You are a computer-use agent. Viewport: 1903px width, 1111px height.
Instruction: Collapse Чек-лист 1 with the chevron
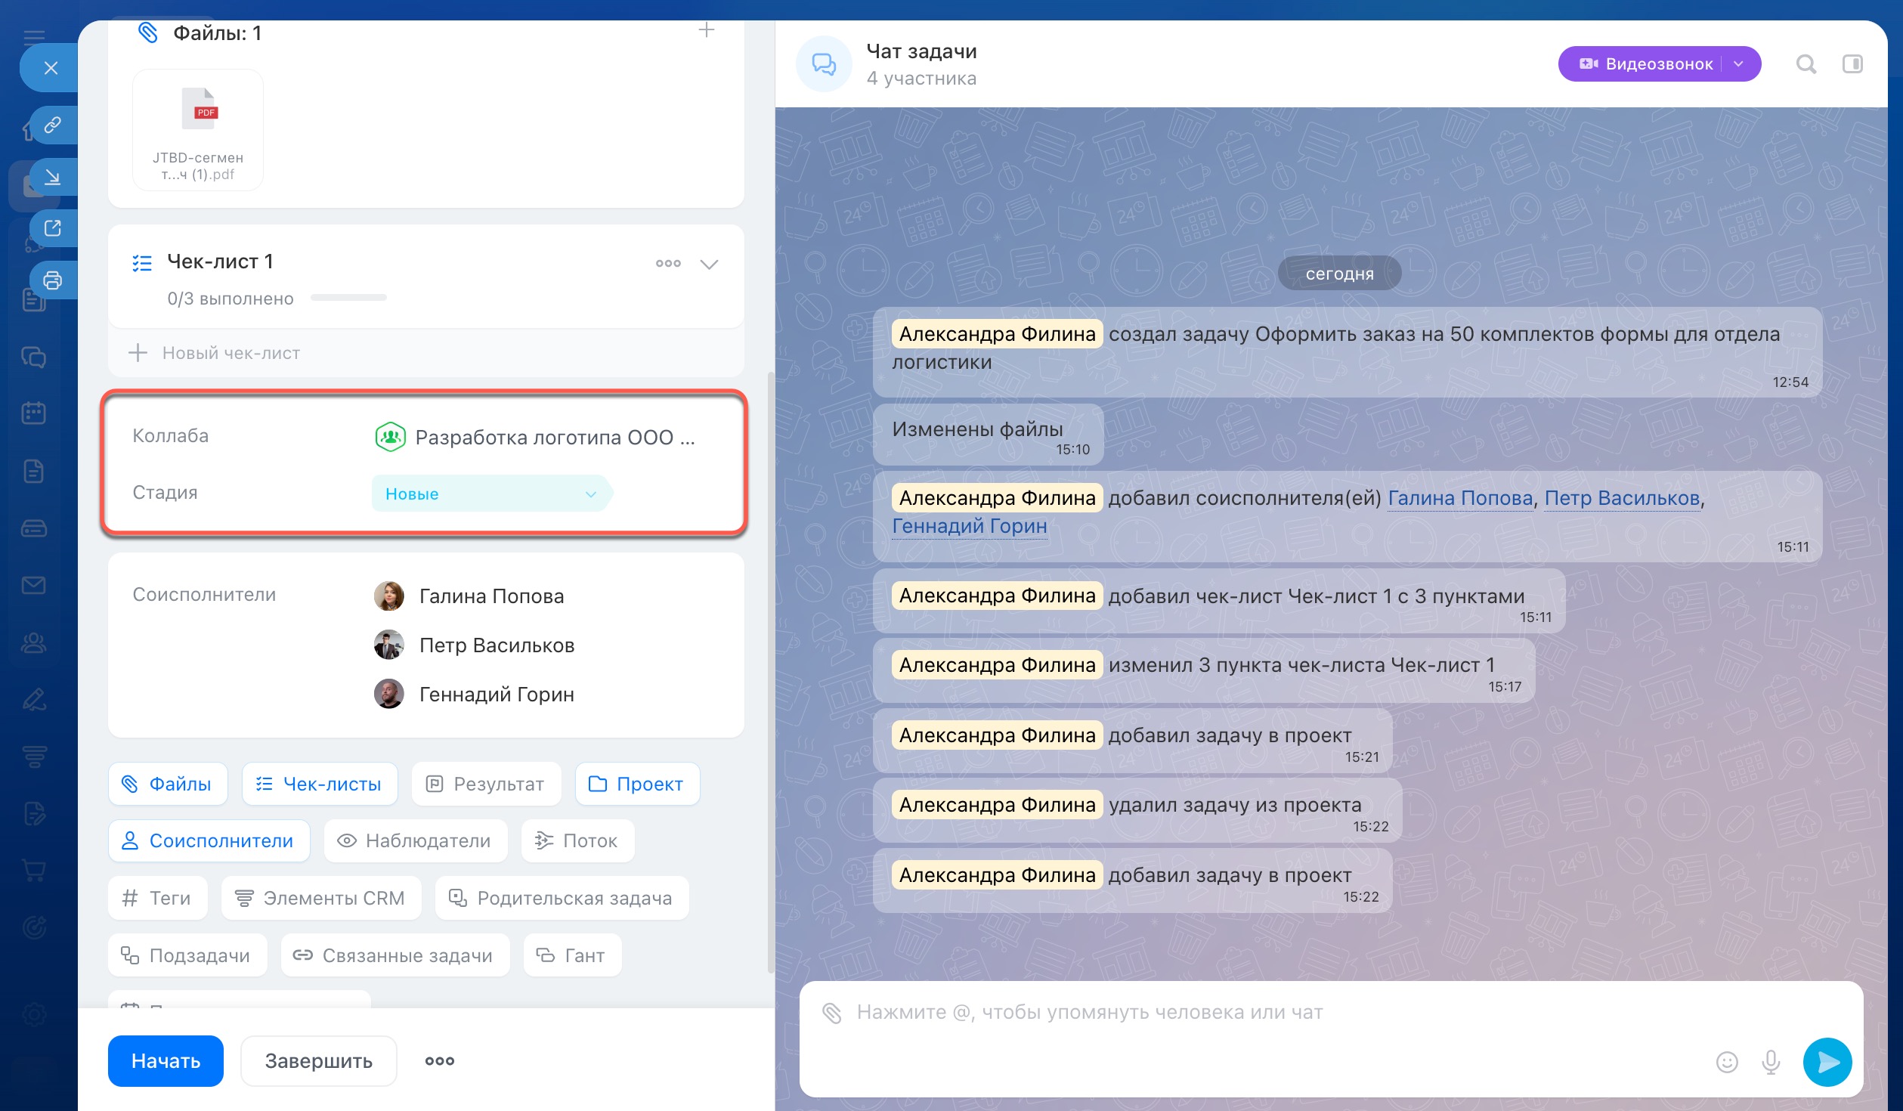pos(708,264)
